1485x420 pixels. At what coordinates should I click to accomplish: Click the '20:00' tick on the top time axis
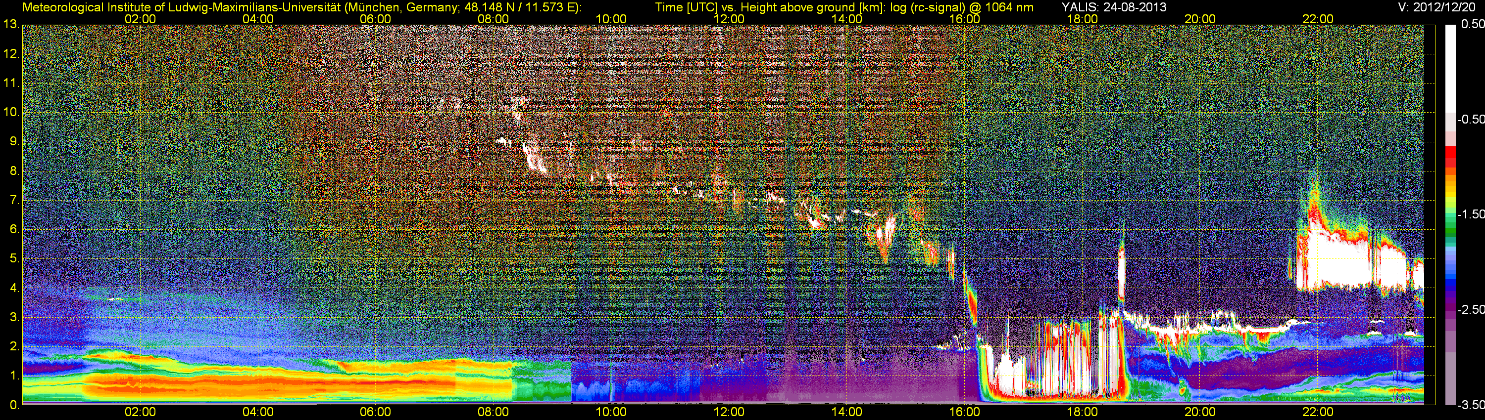(1200, 19)
